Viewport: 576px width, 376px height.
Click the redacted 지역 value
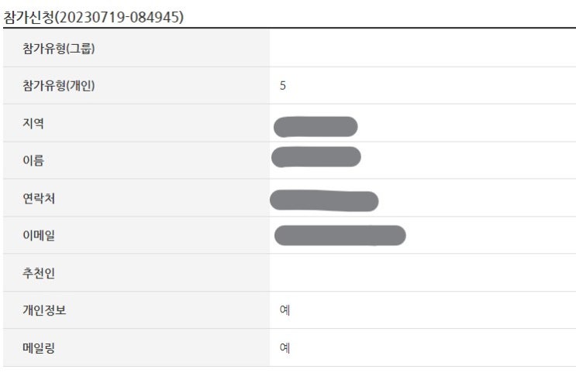click(x=316, y=126)
